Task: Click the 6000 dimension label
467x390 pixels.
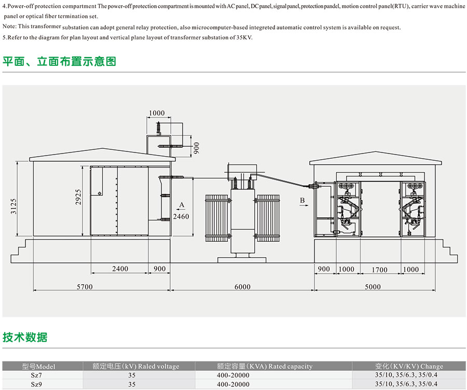Action: tap(242, 287)
